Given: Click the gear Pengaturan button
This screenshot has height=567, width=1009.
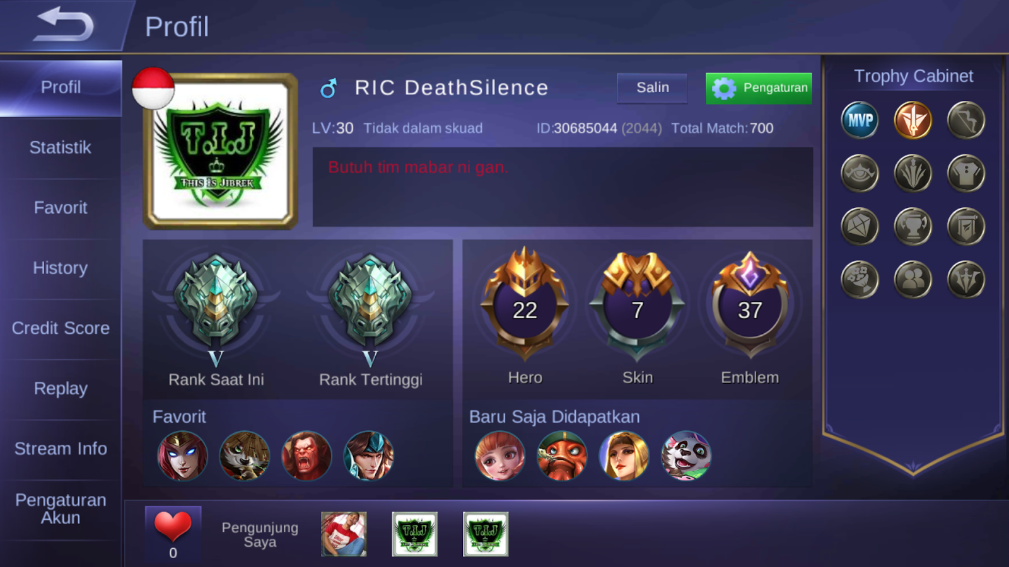Looking at the screenshot, I should pyautogui.click(x=759, y=88).
